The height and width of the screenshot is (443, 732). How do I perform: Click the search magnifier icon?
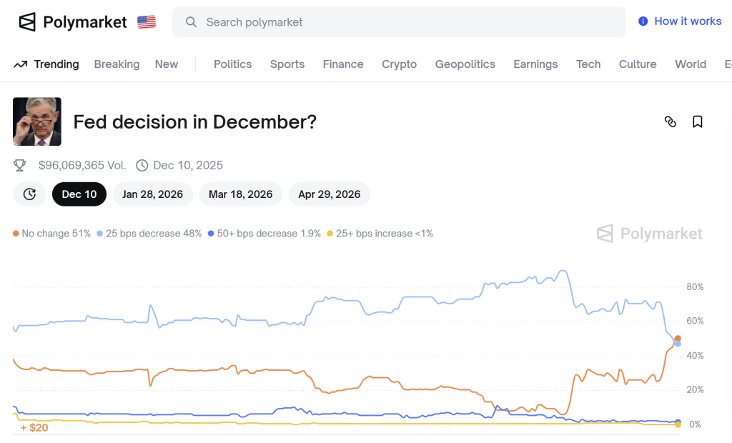(191, 22)
